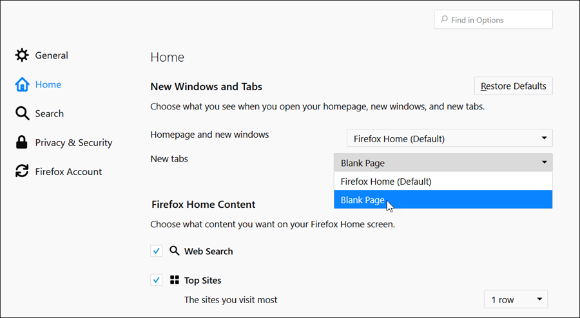
Task: Click the magnifier icon beside Web Search
Action: 175,251
